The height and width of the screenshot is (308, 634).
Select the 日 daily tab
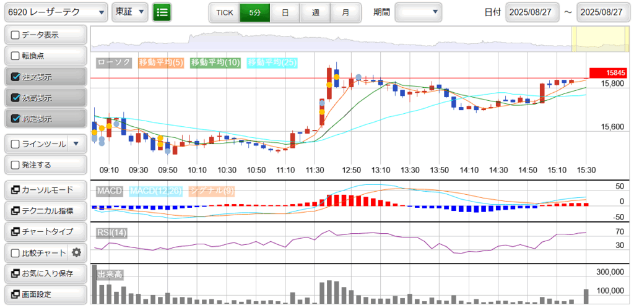tap(285, 12)
